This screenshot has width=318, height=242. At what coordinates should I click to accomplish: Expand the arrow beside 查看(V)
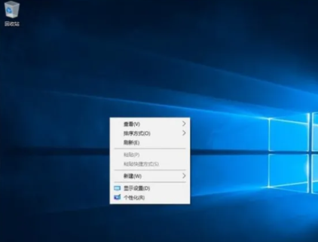[184, 124]
